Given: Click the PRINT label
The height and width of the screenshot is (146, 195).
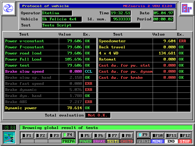Looking at the screenshot, I should point(144,141).
